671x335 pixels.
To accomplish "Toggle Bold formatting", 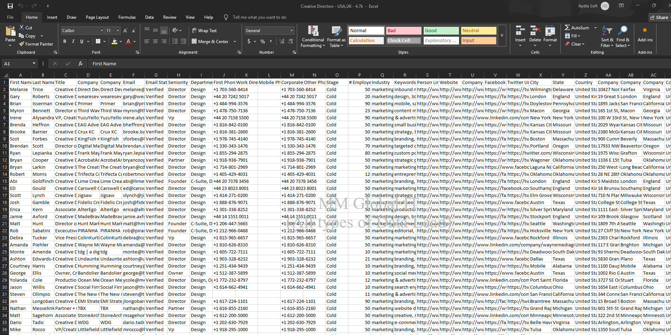I will pos(65,41).
